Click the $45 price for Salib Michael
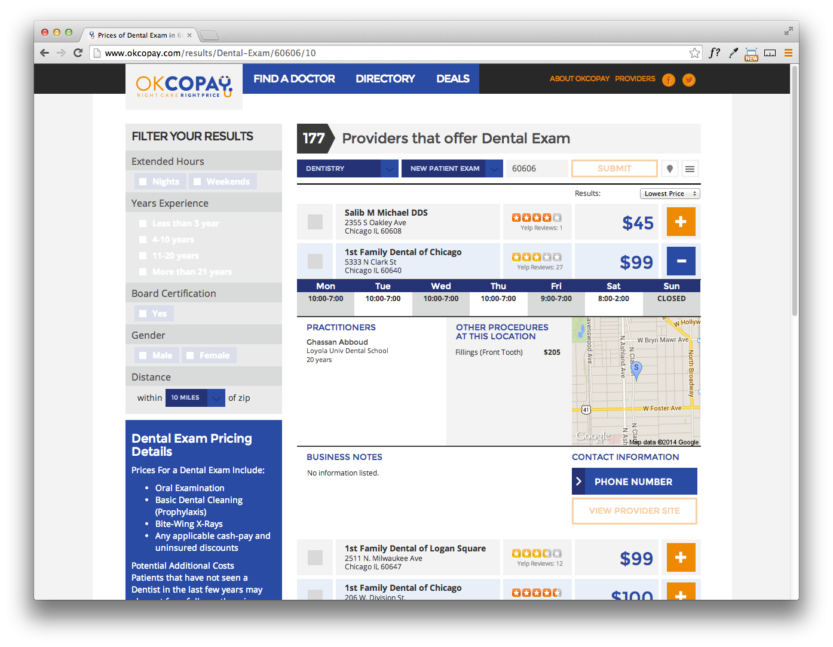Viewport: 833px width, 647px height. point(638,223)
